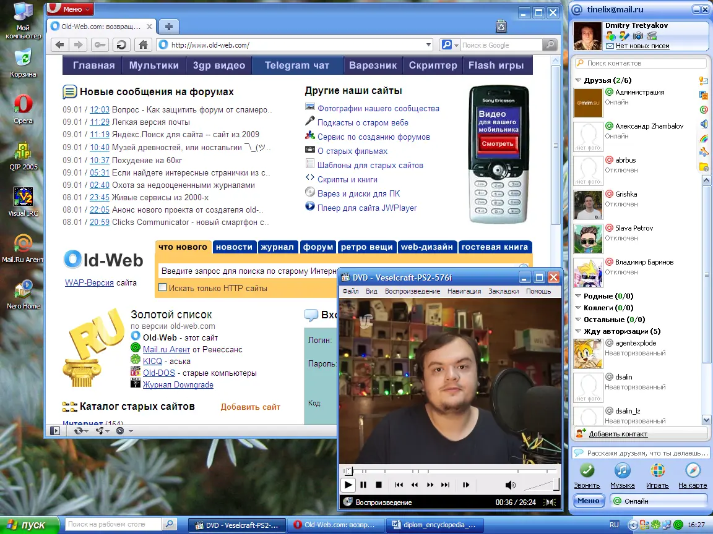
Task: Fast forward the video in player
Action: pos(430,485)
